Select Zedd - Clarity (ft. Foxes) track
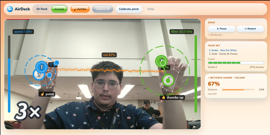Image resolution: width=270 pixels, height=135 pixels. (224, 54)
